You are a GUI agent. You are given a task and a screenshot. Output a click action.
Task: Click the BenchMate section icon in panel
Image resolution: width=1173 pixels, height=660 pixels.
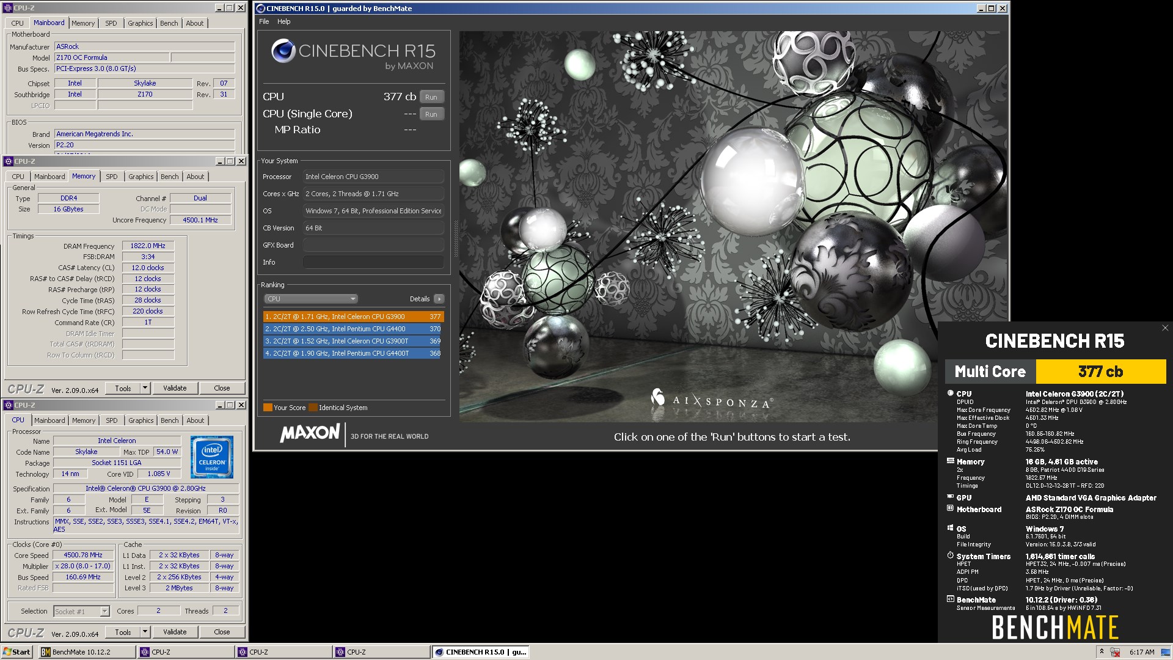[950, 599]
